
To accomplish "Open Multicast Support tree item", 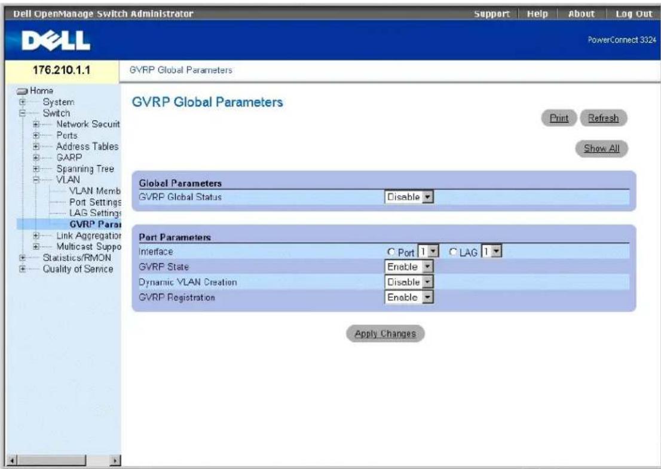I will (x=88, y=246).
